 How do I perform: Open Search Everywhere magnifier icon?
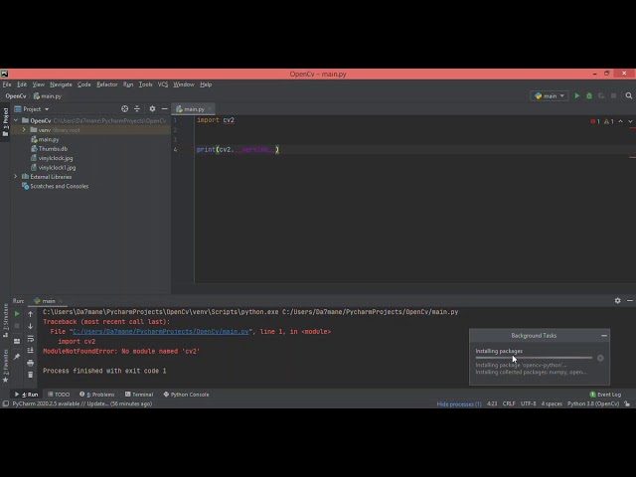[x=629, y=96]
